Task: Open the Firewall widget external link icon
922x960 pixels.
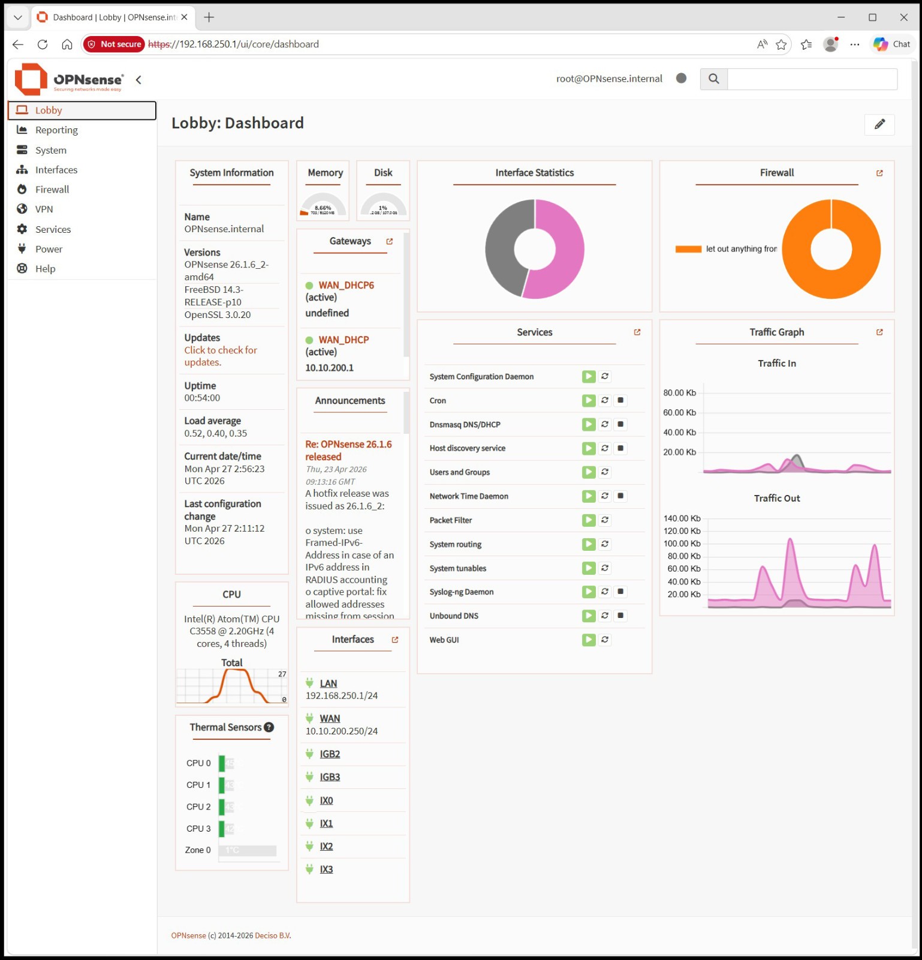Action: 879,173
